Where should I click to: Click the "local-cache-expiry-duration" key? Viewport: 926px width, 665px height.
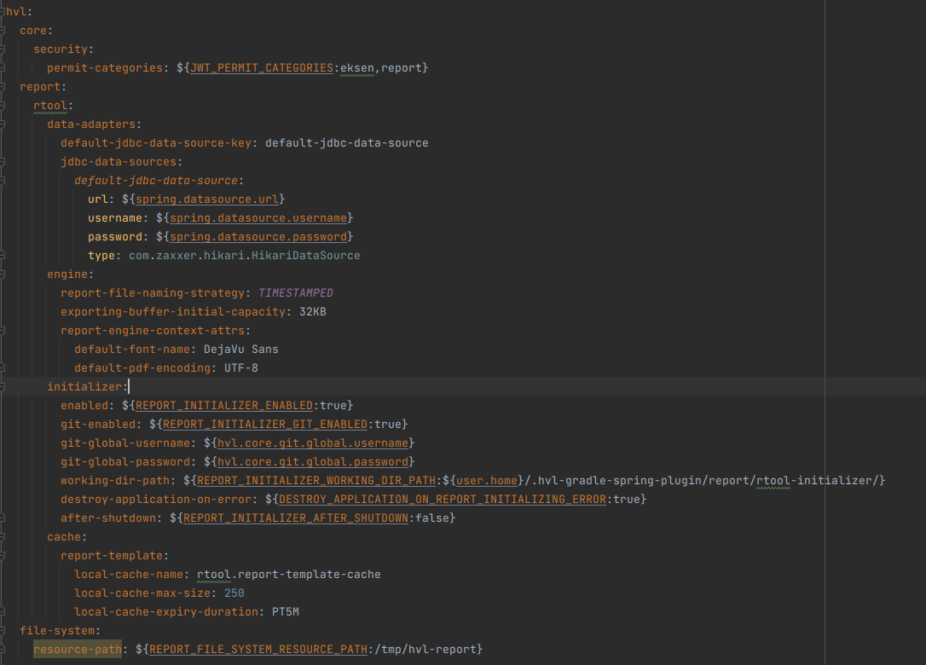coord(166,612)
